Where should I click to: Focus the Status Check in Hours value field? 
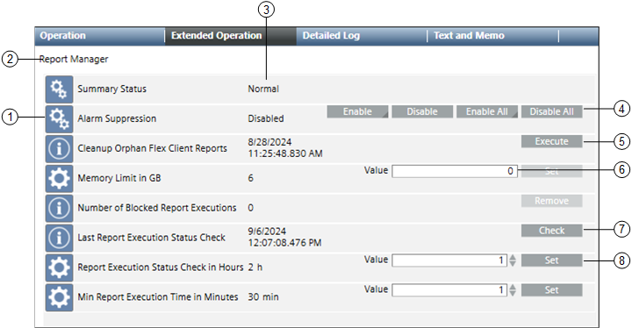point(449,260)
